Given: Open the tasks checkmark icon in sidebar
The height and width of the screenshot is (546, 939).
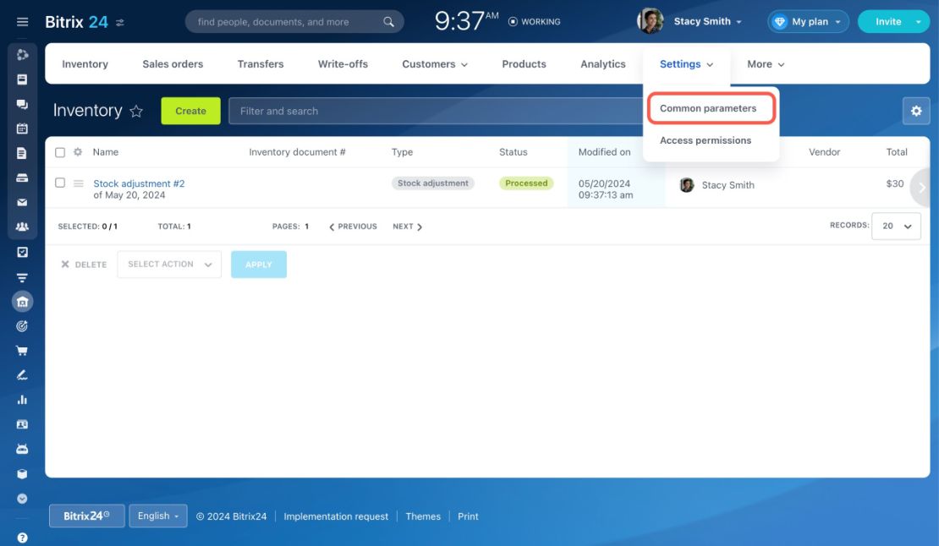Looking at the screenshot, I should coord(22,252).
